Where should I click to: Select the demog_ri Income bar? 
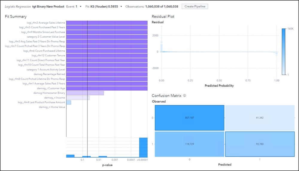(78, 98)
